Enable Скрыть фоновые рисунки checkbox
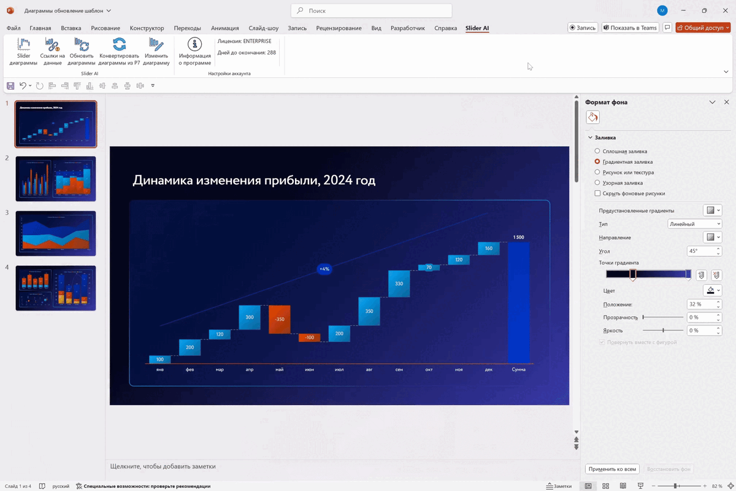 pyautogui.click(x=597, y=193)
